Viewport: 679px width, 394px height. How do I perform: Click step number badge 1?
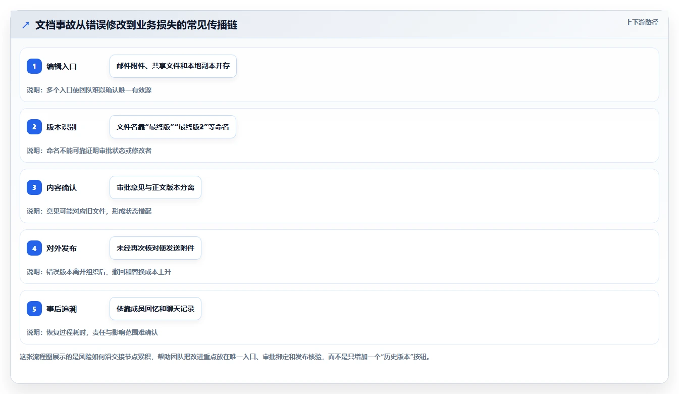pyautogui.click(x=34, y=66)
